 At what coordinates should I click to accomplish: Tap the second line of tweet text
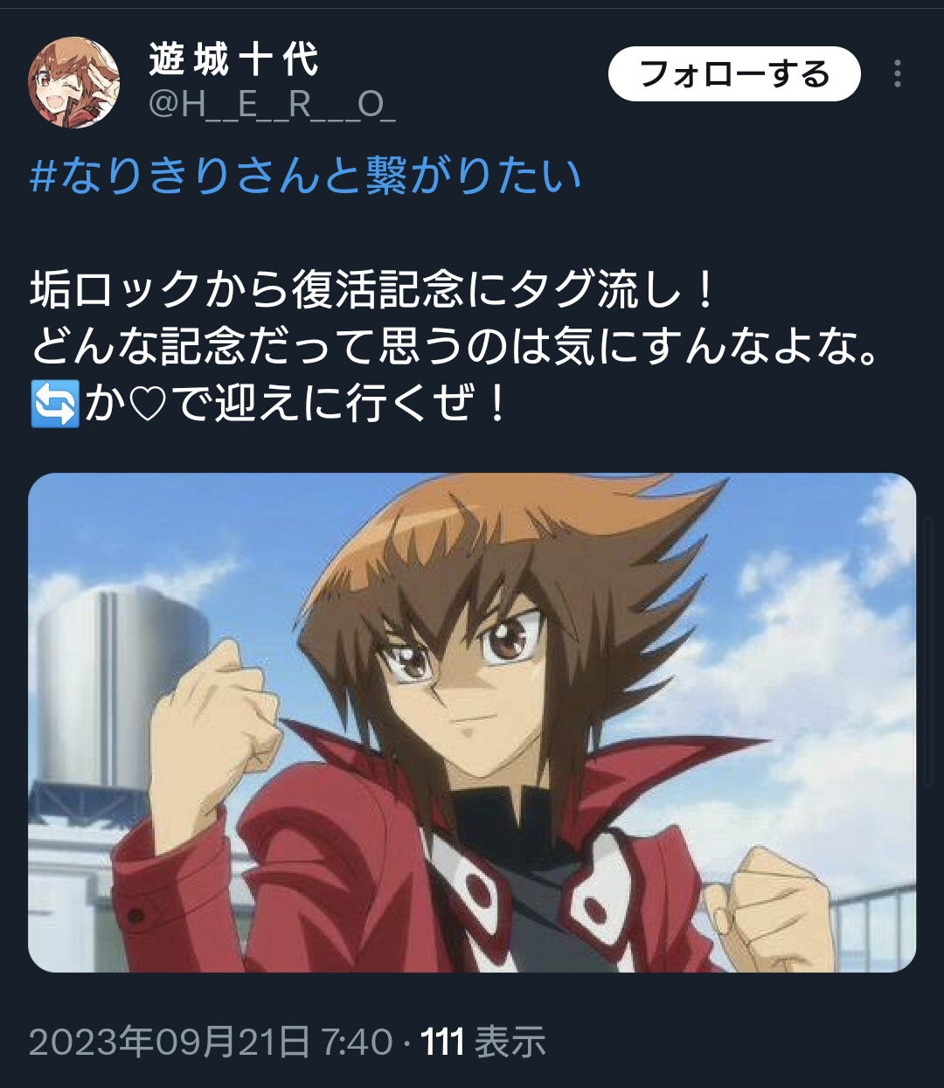[455, 347]
